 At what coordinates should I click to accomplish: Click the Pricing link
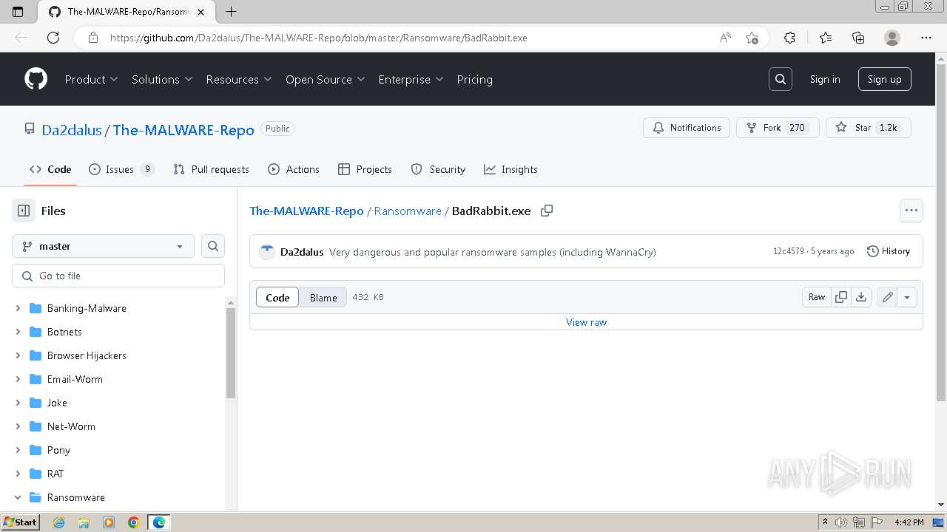click(474, 79)
